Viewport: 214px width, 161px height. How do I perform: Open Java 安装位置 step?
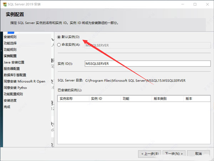(x=14, y=63)
